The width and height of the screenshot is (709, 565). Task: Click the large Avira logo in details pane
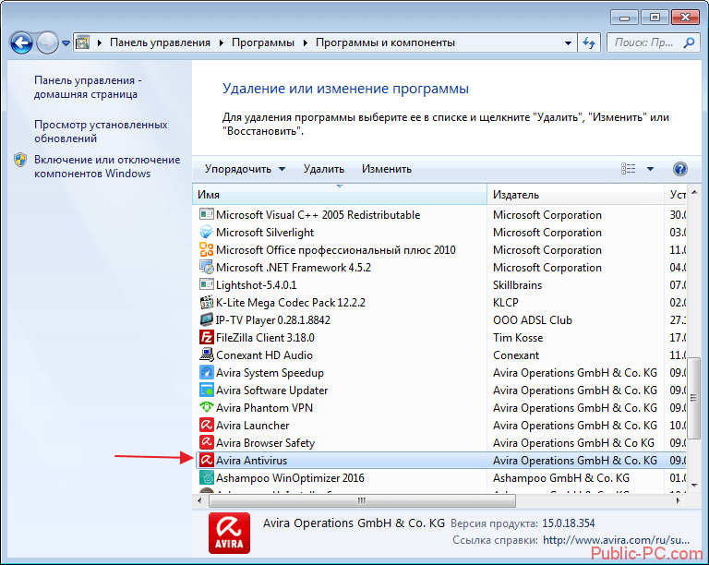pyautogui.click(x=229, y=533)
